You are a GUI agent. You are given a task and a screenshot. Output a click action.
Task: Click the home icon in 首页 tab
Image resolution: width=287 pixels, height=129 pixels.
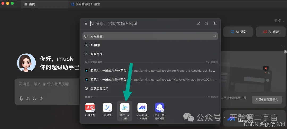[x=26, y=4]
